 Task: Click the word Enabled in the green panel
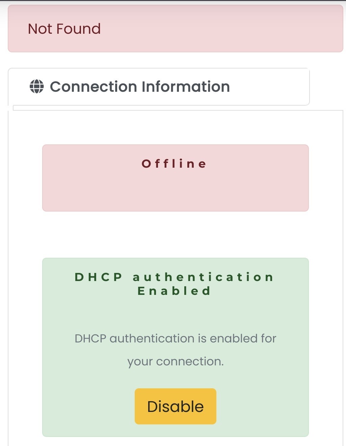tap(174, 291)
